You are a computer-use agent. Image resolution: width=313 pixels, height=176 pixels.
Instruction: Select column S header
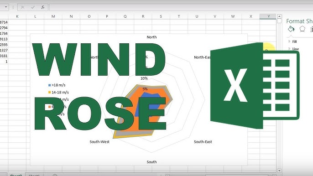tap(161, 16)
